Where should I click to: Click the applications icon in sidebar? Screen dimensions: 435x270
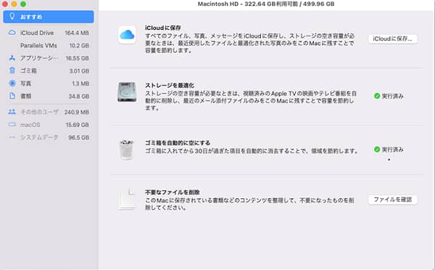[12, 58]
